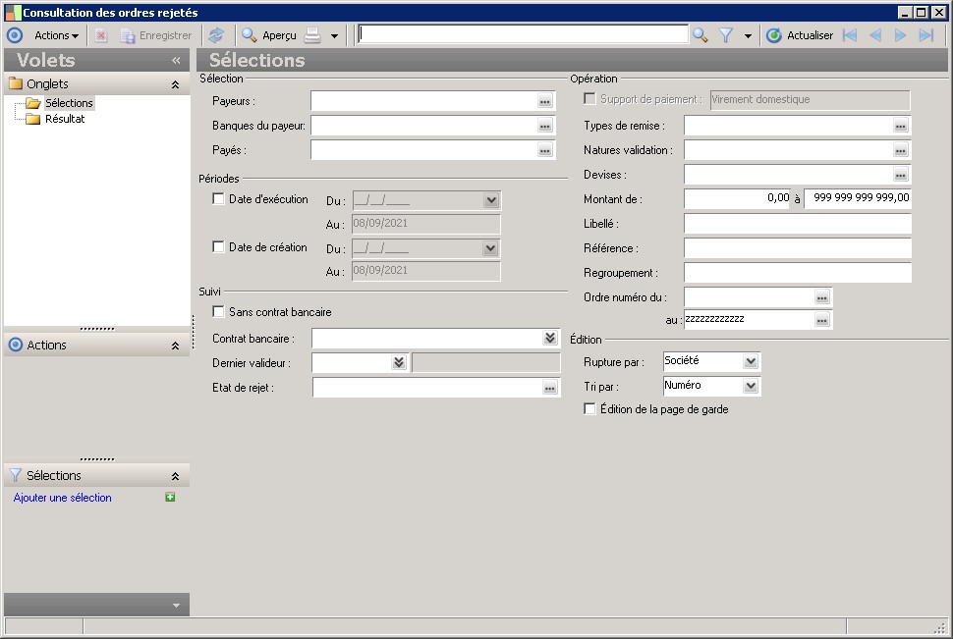This screenshot has width=953, height=639.
Task: Click into the Libellé text field
Action: pos(797,224)
